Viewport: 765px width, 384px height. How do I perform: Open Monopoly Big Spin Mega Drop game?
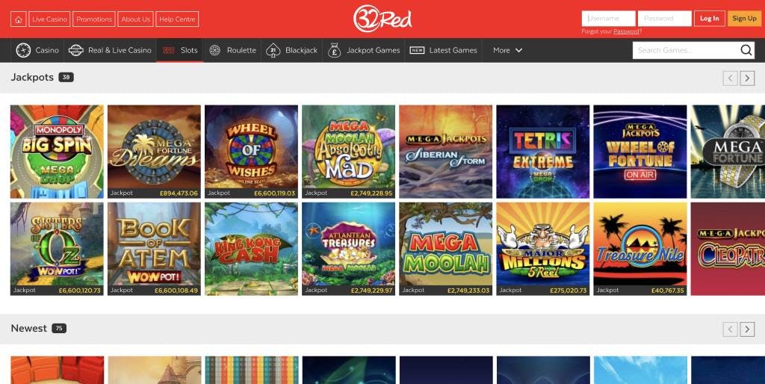point(57,151)
